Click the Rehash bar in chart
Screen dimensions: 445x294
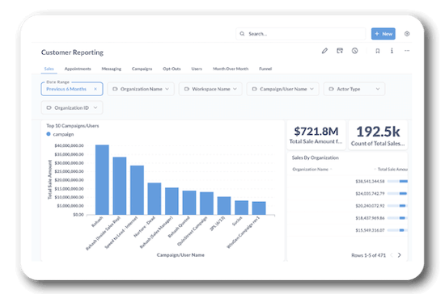click(102, 179)
